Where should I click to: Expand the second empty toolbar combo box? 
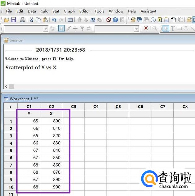point(137,29)
